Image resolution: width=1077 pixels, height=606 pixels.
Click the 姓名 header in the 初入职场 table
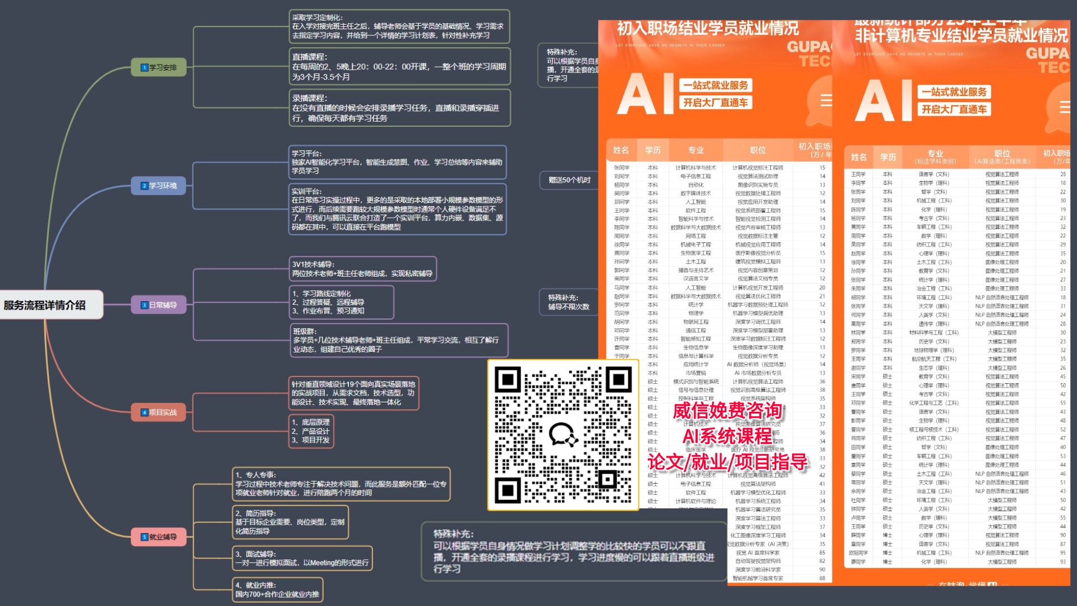621,150
